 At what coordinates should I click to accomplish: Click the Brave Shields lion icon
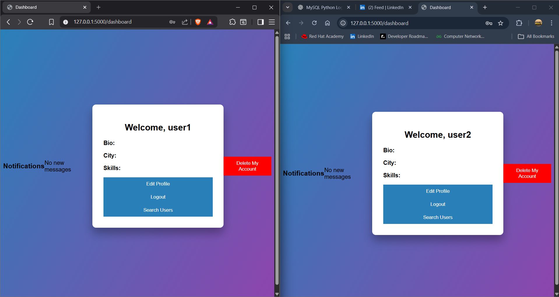(198, 22)
